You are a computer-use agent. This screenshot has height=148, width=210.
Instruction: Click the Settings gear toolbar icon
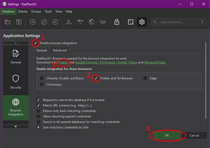(142, 22)
